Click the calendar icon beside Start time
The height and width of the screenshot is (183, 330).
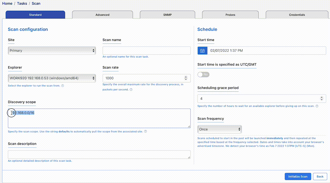[x=202, y=51]
